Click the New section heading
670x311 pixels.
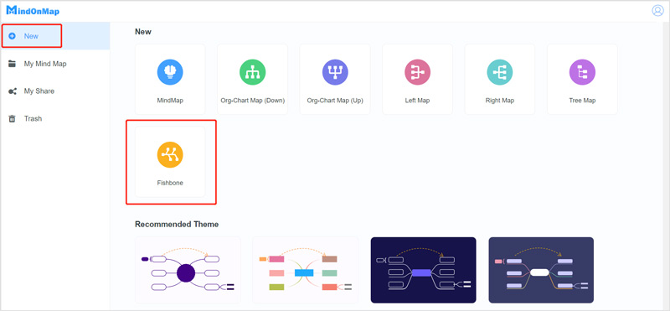pyautogui.click(x=143, y=32)
